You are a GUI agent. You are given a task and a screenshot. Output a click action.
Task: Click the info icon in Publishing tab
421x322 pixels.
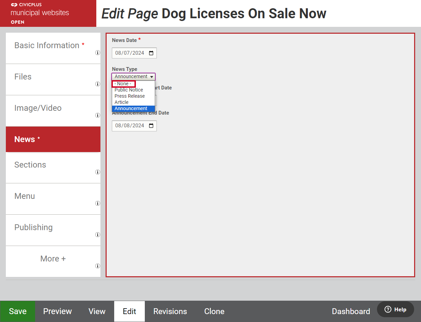coord(98,235)
